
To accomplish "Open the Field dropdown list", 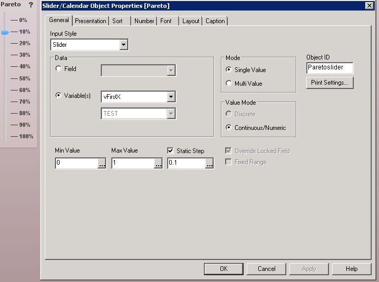I will pos(171,70).
